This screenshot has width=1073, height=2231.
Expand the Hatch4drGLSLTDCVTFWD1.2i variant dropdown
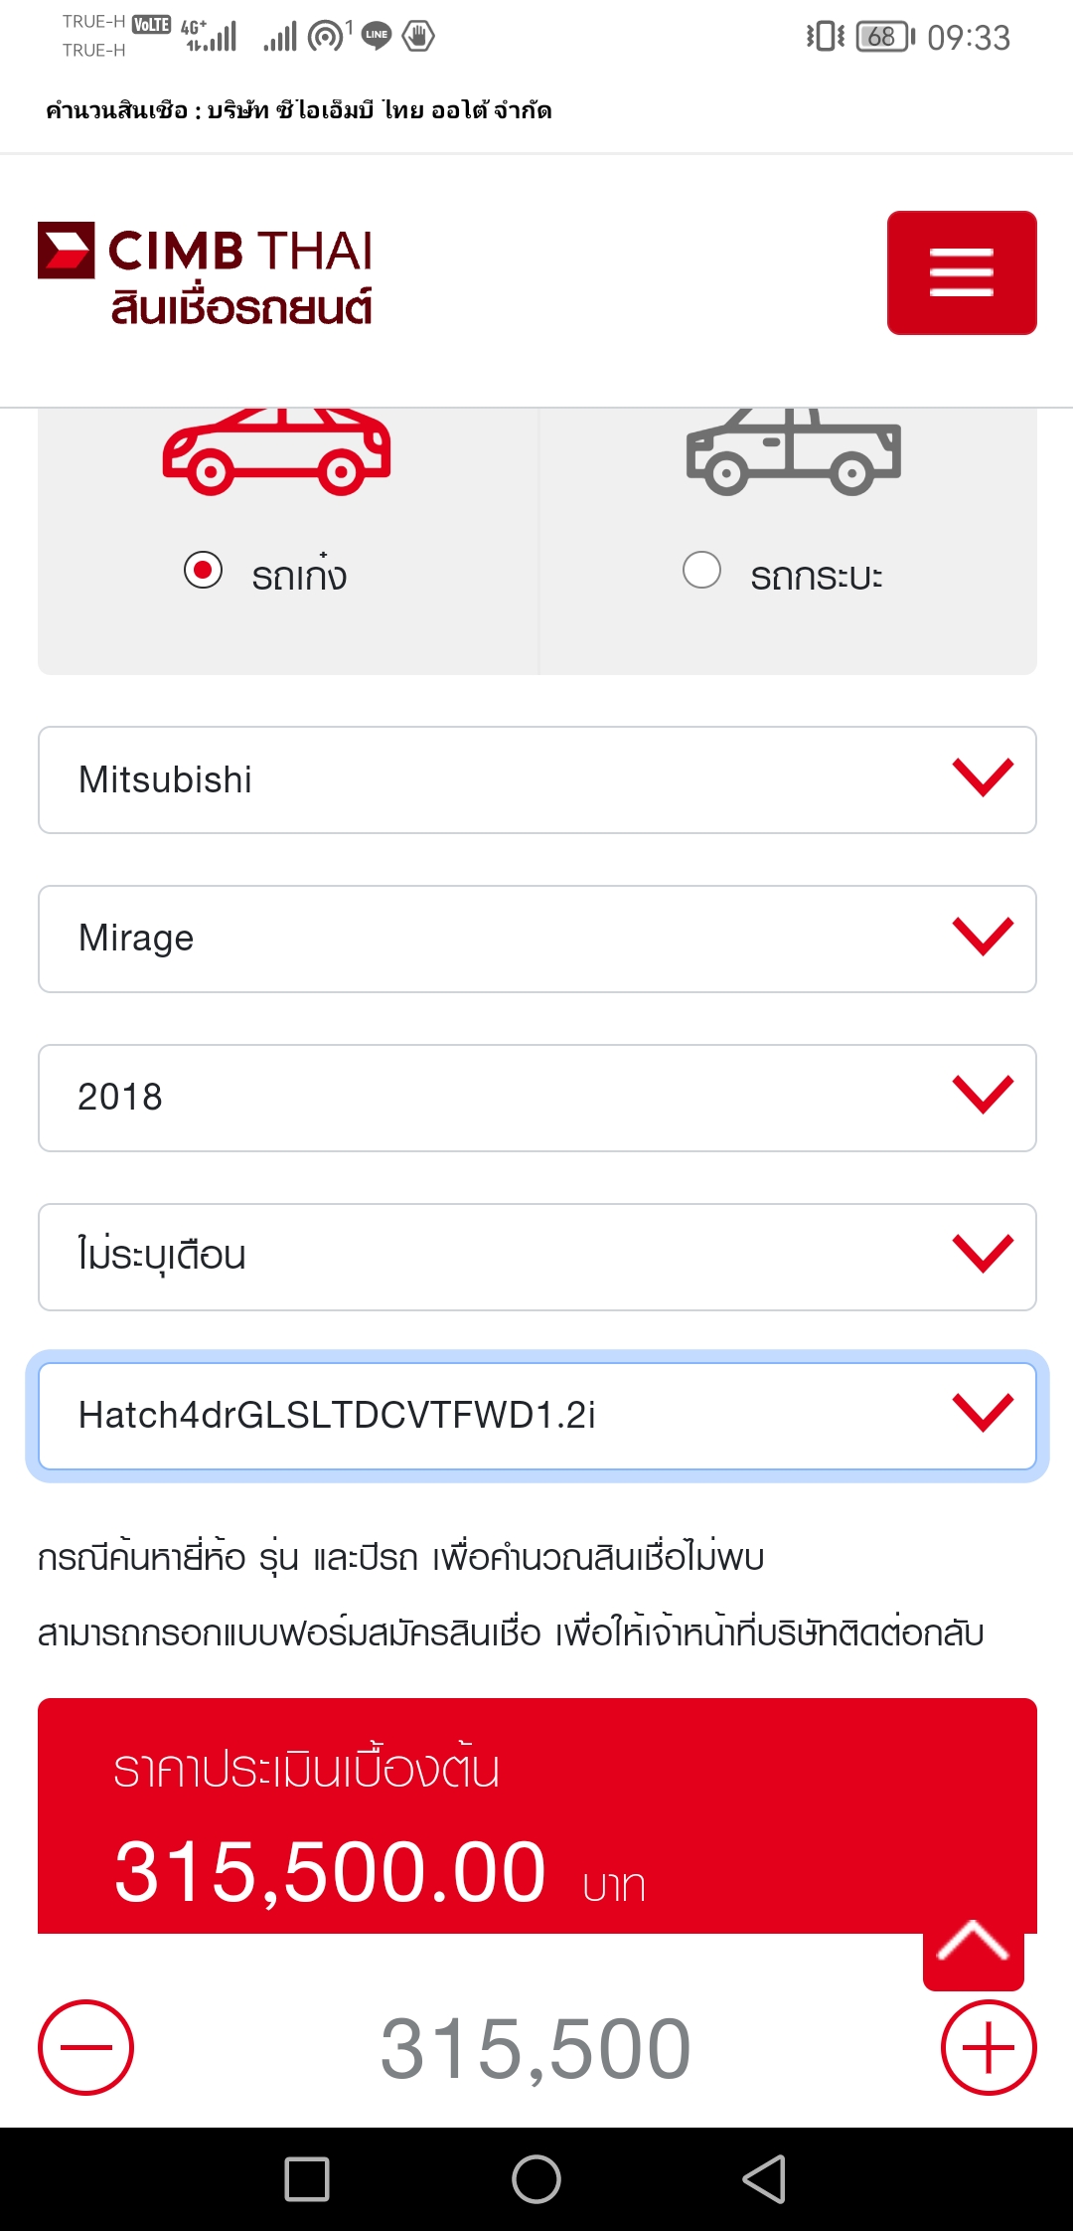(536, 1416)
